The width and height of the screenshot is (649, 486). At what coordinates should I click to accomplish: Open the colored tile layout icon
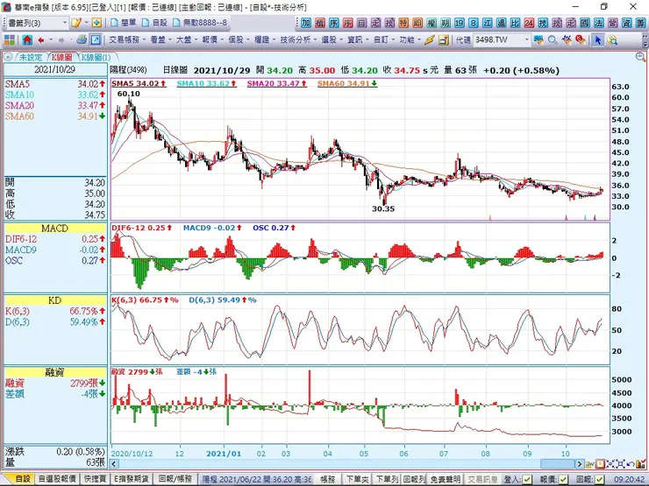(10, 40)
